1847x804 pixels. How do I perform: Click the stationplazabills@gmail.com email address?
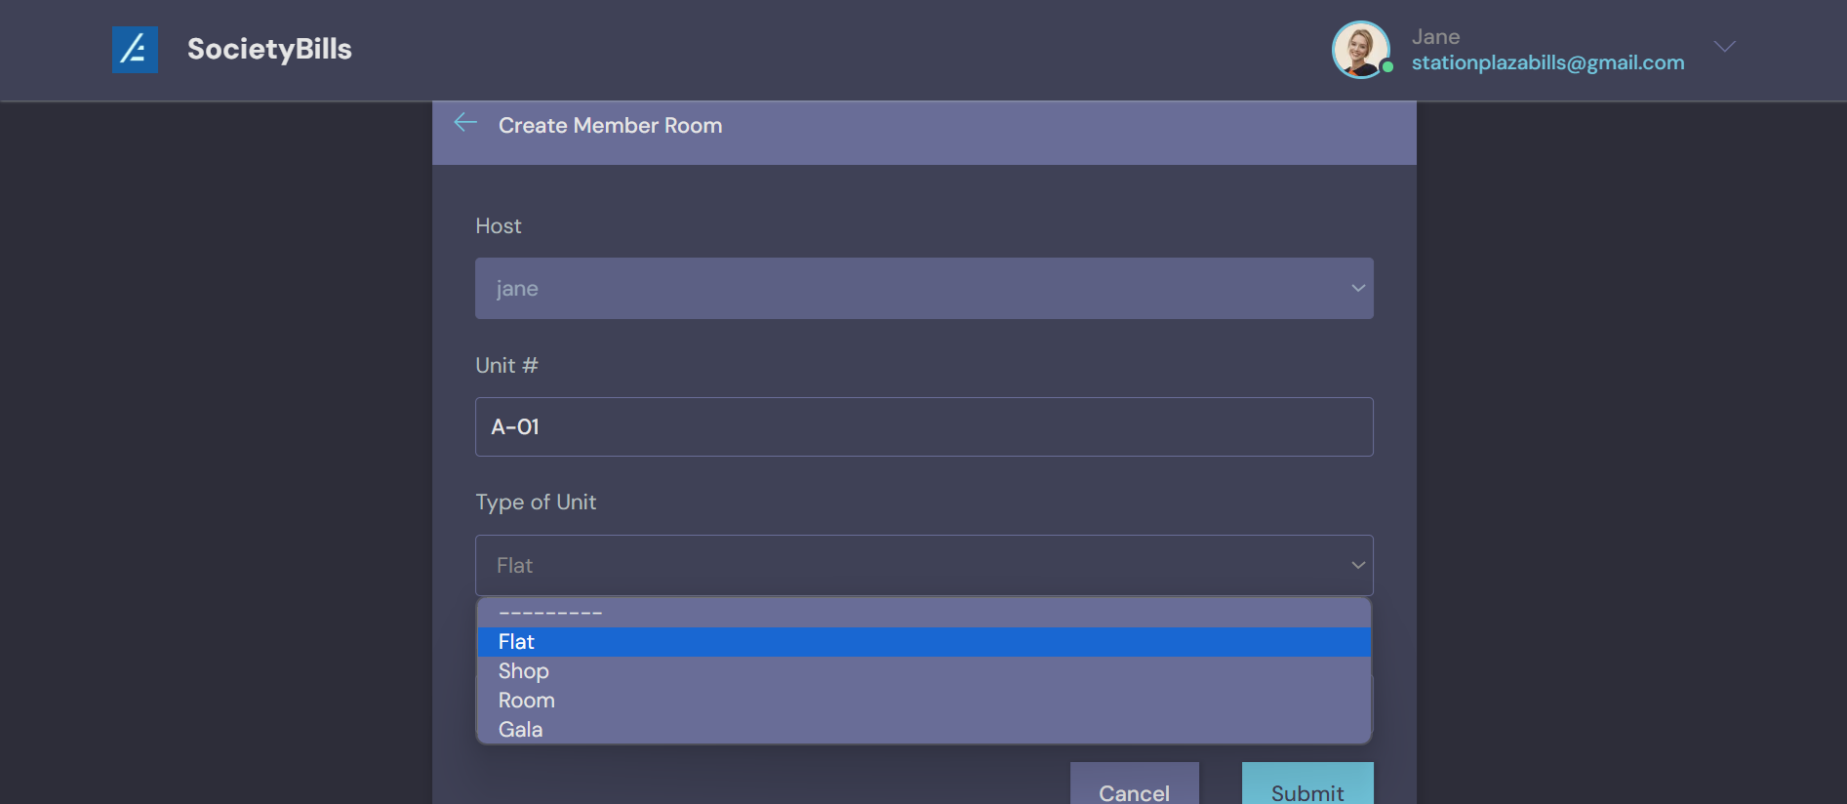(1547, 62)
